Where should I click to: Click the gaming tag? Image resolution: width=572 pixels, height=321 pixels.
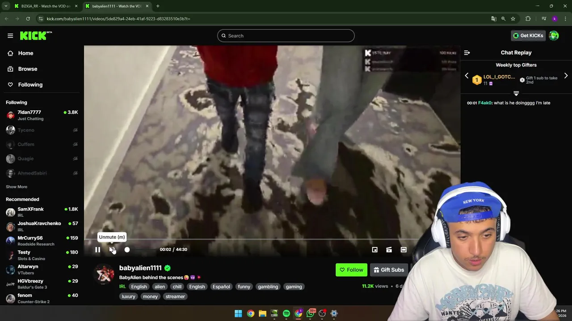pos(294,287)
